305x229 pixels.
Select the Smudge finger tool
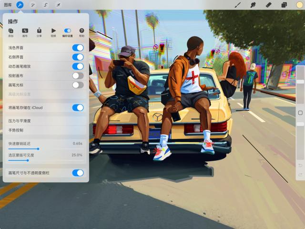(x=253, y=5)
